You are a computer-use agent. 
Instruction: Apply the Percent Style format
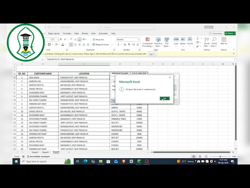tap(125, 45)
